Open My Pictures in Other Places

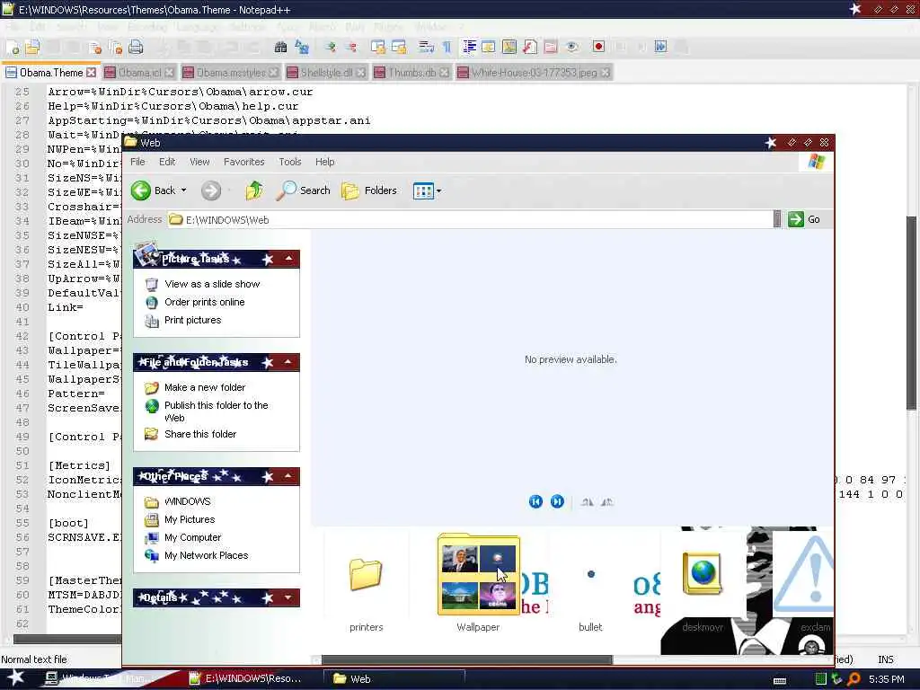tap(190, 520)
